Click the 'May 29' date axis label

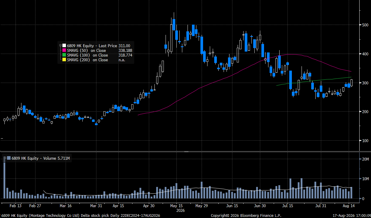click(x=202, y=206)
